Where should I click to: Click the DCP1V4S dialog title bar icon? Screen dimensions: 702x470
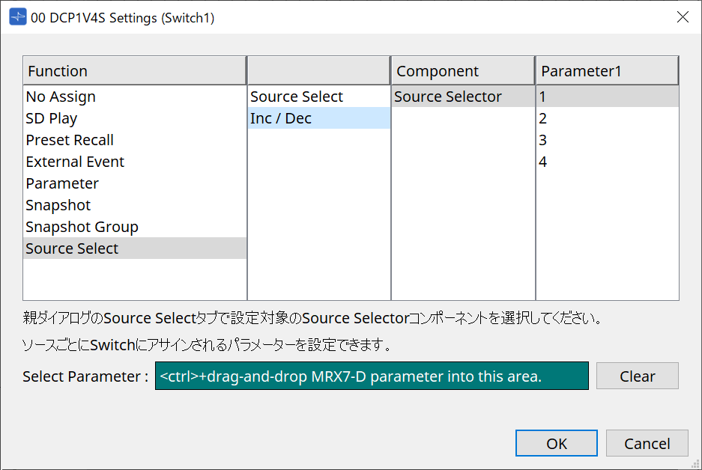coord(16,16)
